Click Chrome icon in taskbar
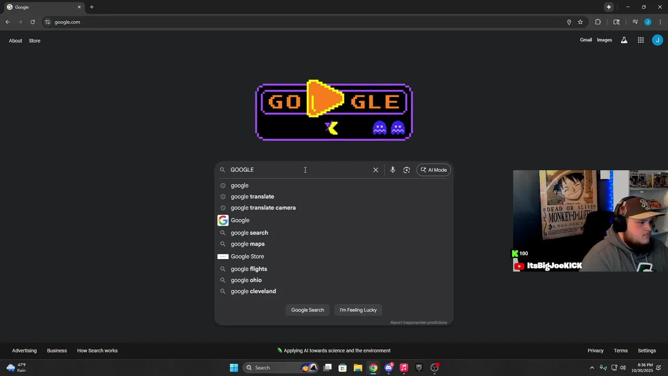The width and height of the screenshot is (668, 376). (373, 368)
